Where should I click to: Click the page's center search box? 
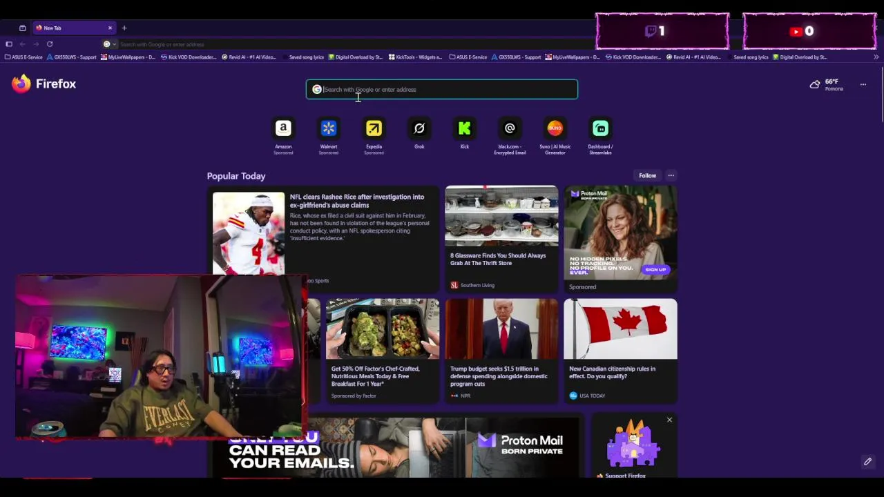point(442,89)
